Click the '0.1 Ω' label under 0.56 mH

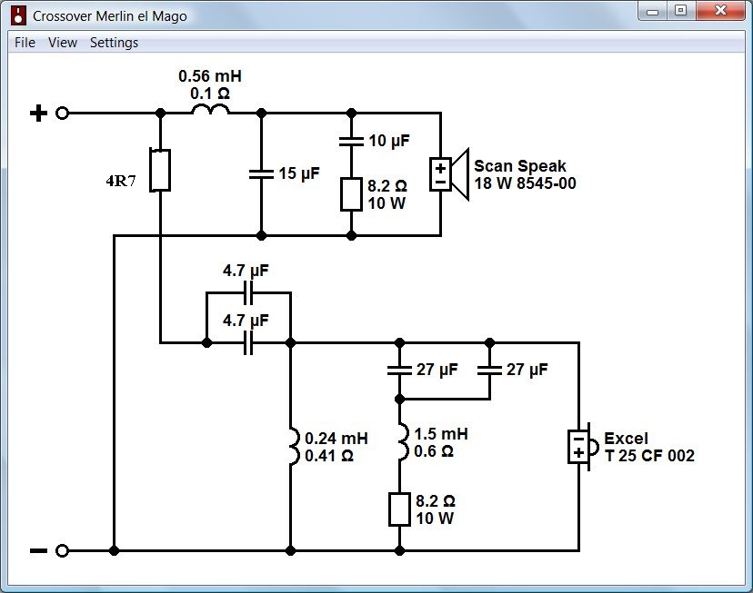[210, 94]
